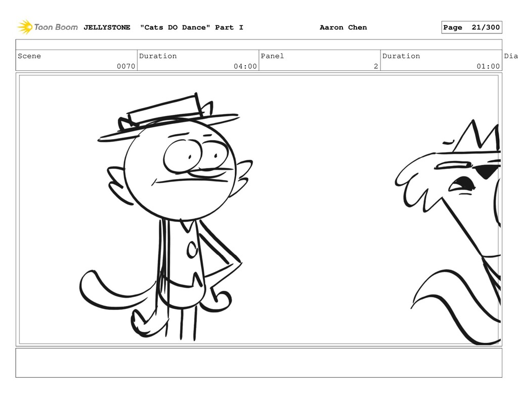Click the Page 21/300 box
The height and width of the screenshot is (401, 518).
[x=471, y=27]
